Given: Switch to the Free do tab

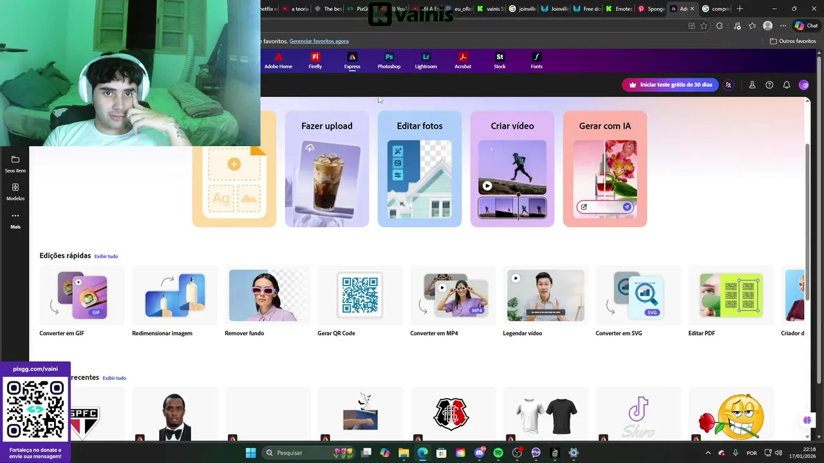Looking at the screenshot, I should (587, 9).
